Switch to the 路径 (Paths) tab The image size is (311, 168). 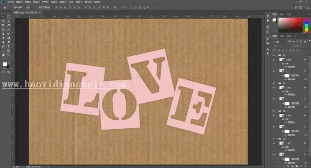point(289,36)
